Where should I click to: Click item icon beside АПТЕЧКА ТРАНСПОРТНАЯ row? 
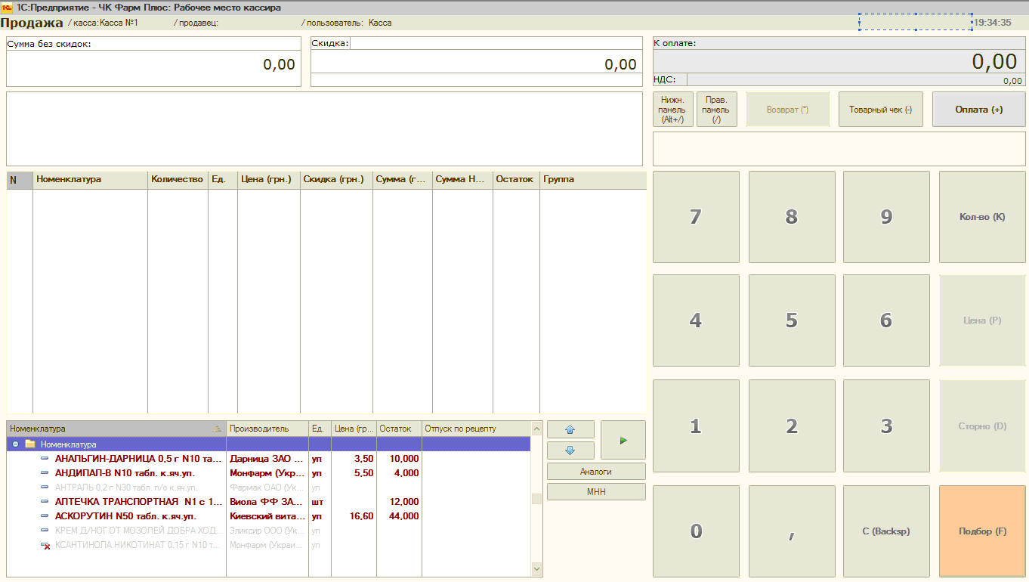pos(45,502)
